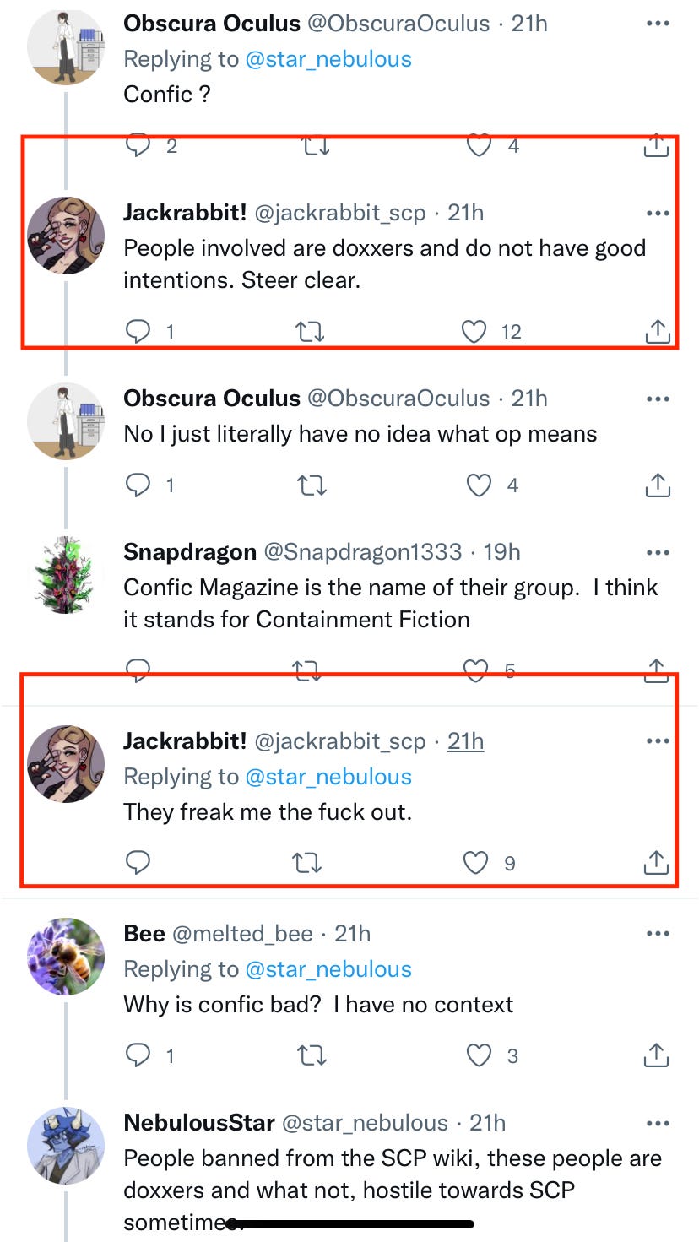
Task: Retweet the "no idea what op means" tweet
Action: pos(312,485)
